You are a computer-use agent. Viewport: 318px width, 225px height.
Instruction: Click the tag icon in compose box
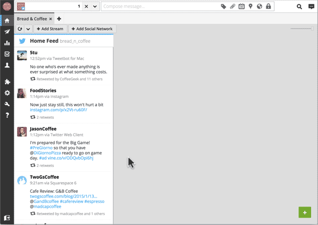[223, 6]
